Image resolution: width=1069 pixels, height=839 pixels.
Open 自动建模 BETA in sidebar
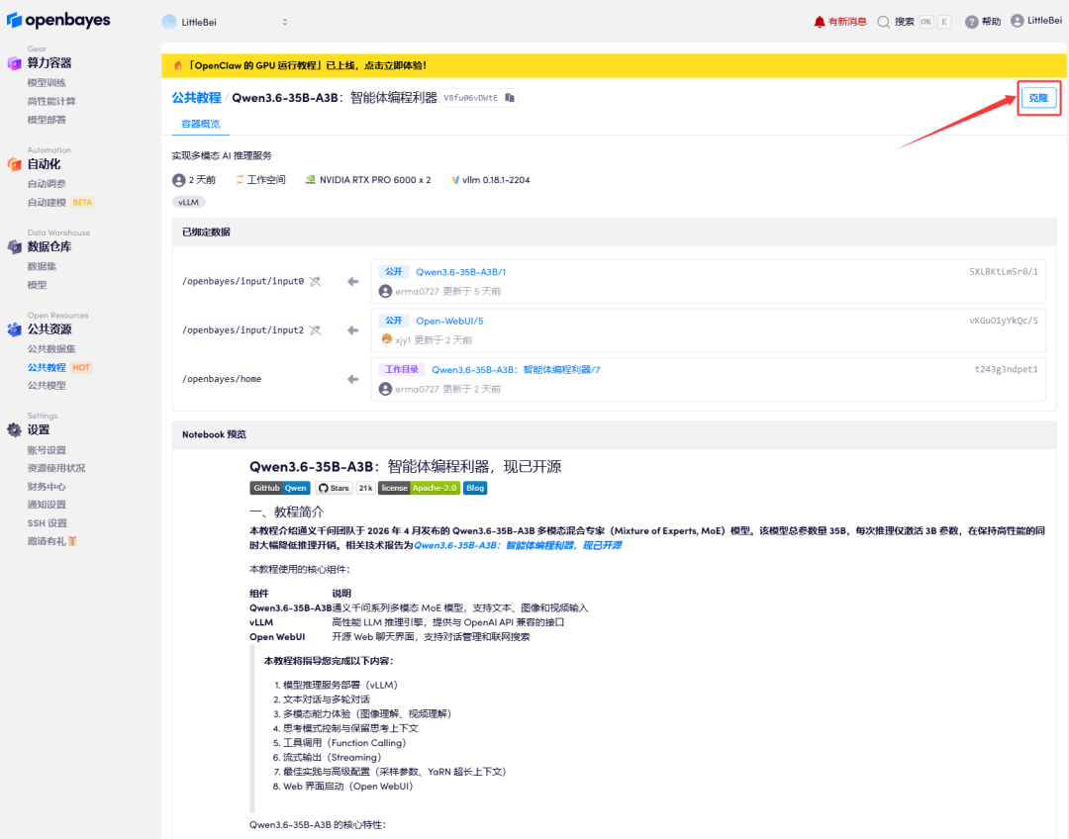60,203
